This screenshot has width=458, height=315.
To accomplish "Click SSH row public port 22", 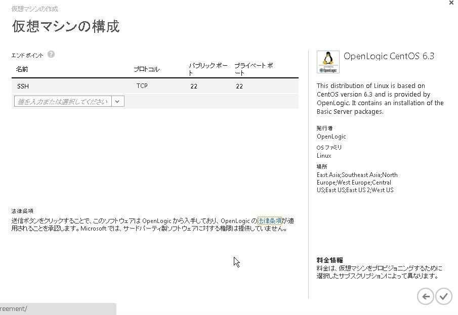I will tap(194, 86).
